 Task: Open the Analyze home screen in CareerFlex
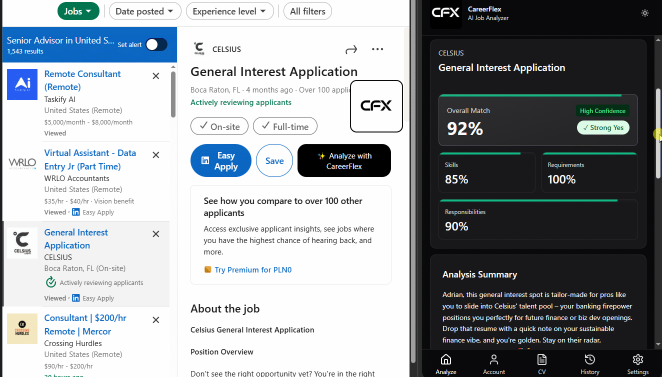445,363
